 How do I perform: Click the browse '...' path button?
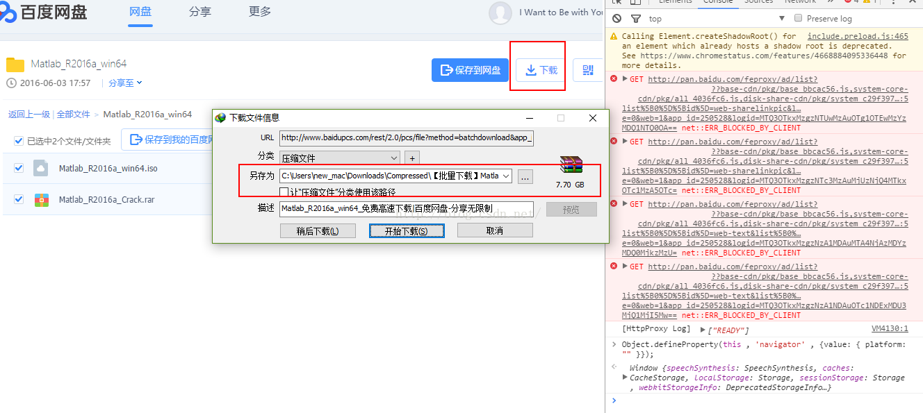(525, 176)
